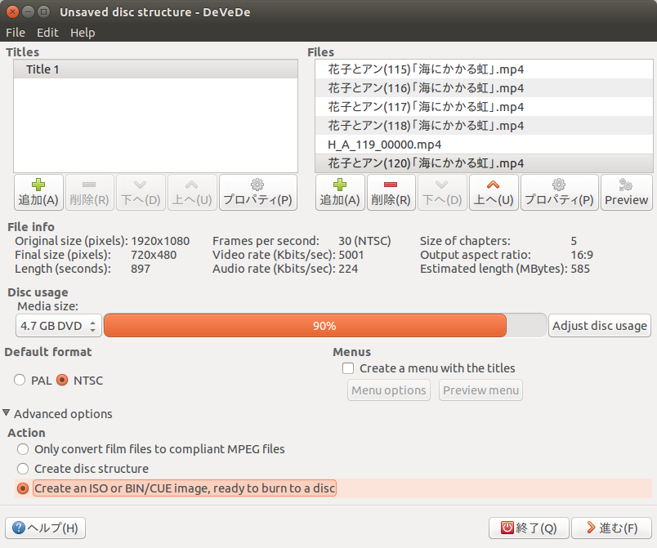This screenshot has width=657, height=548.
Task: Click the Video rate value 5001
Action: point(351,255)
